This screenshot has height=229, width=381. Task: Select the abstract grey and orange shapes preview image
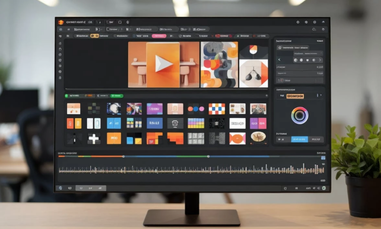[219, 64]
